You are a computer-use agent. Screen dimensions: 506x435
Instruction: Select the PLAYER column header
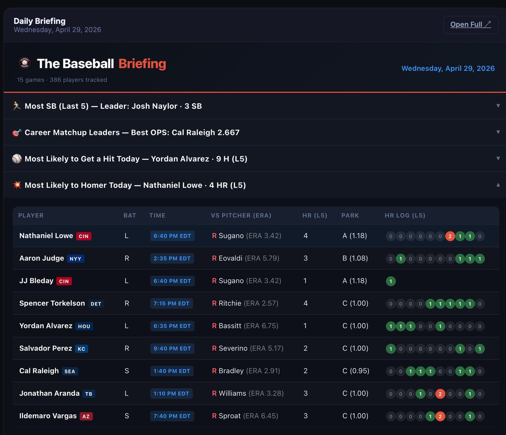point(31,215)
